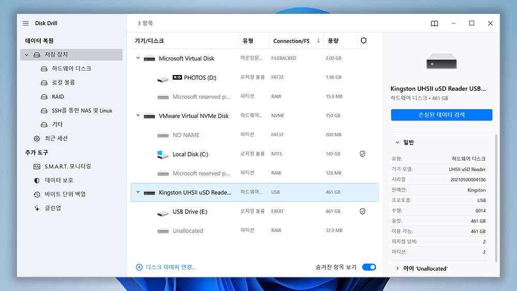Viewport: 517px width, 291px height.
Task: Click the details panel vertical scrollbar
Action: [x=496, y=198]
